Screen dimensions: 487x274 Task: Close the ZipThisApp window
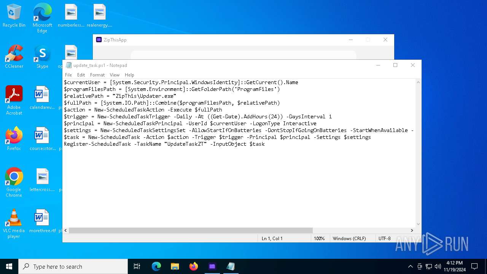point(385,40)
